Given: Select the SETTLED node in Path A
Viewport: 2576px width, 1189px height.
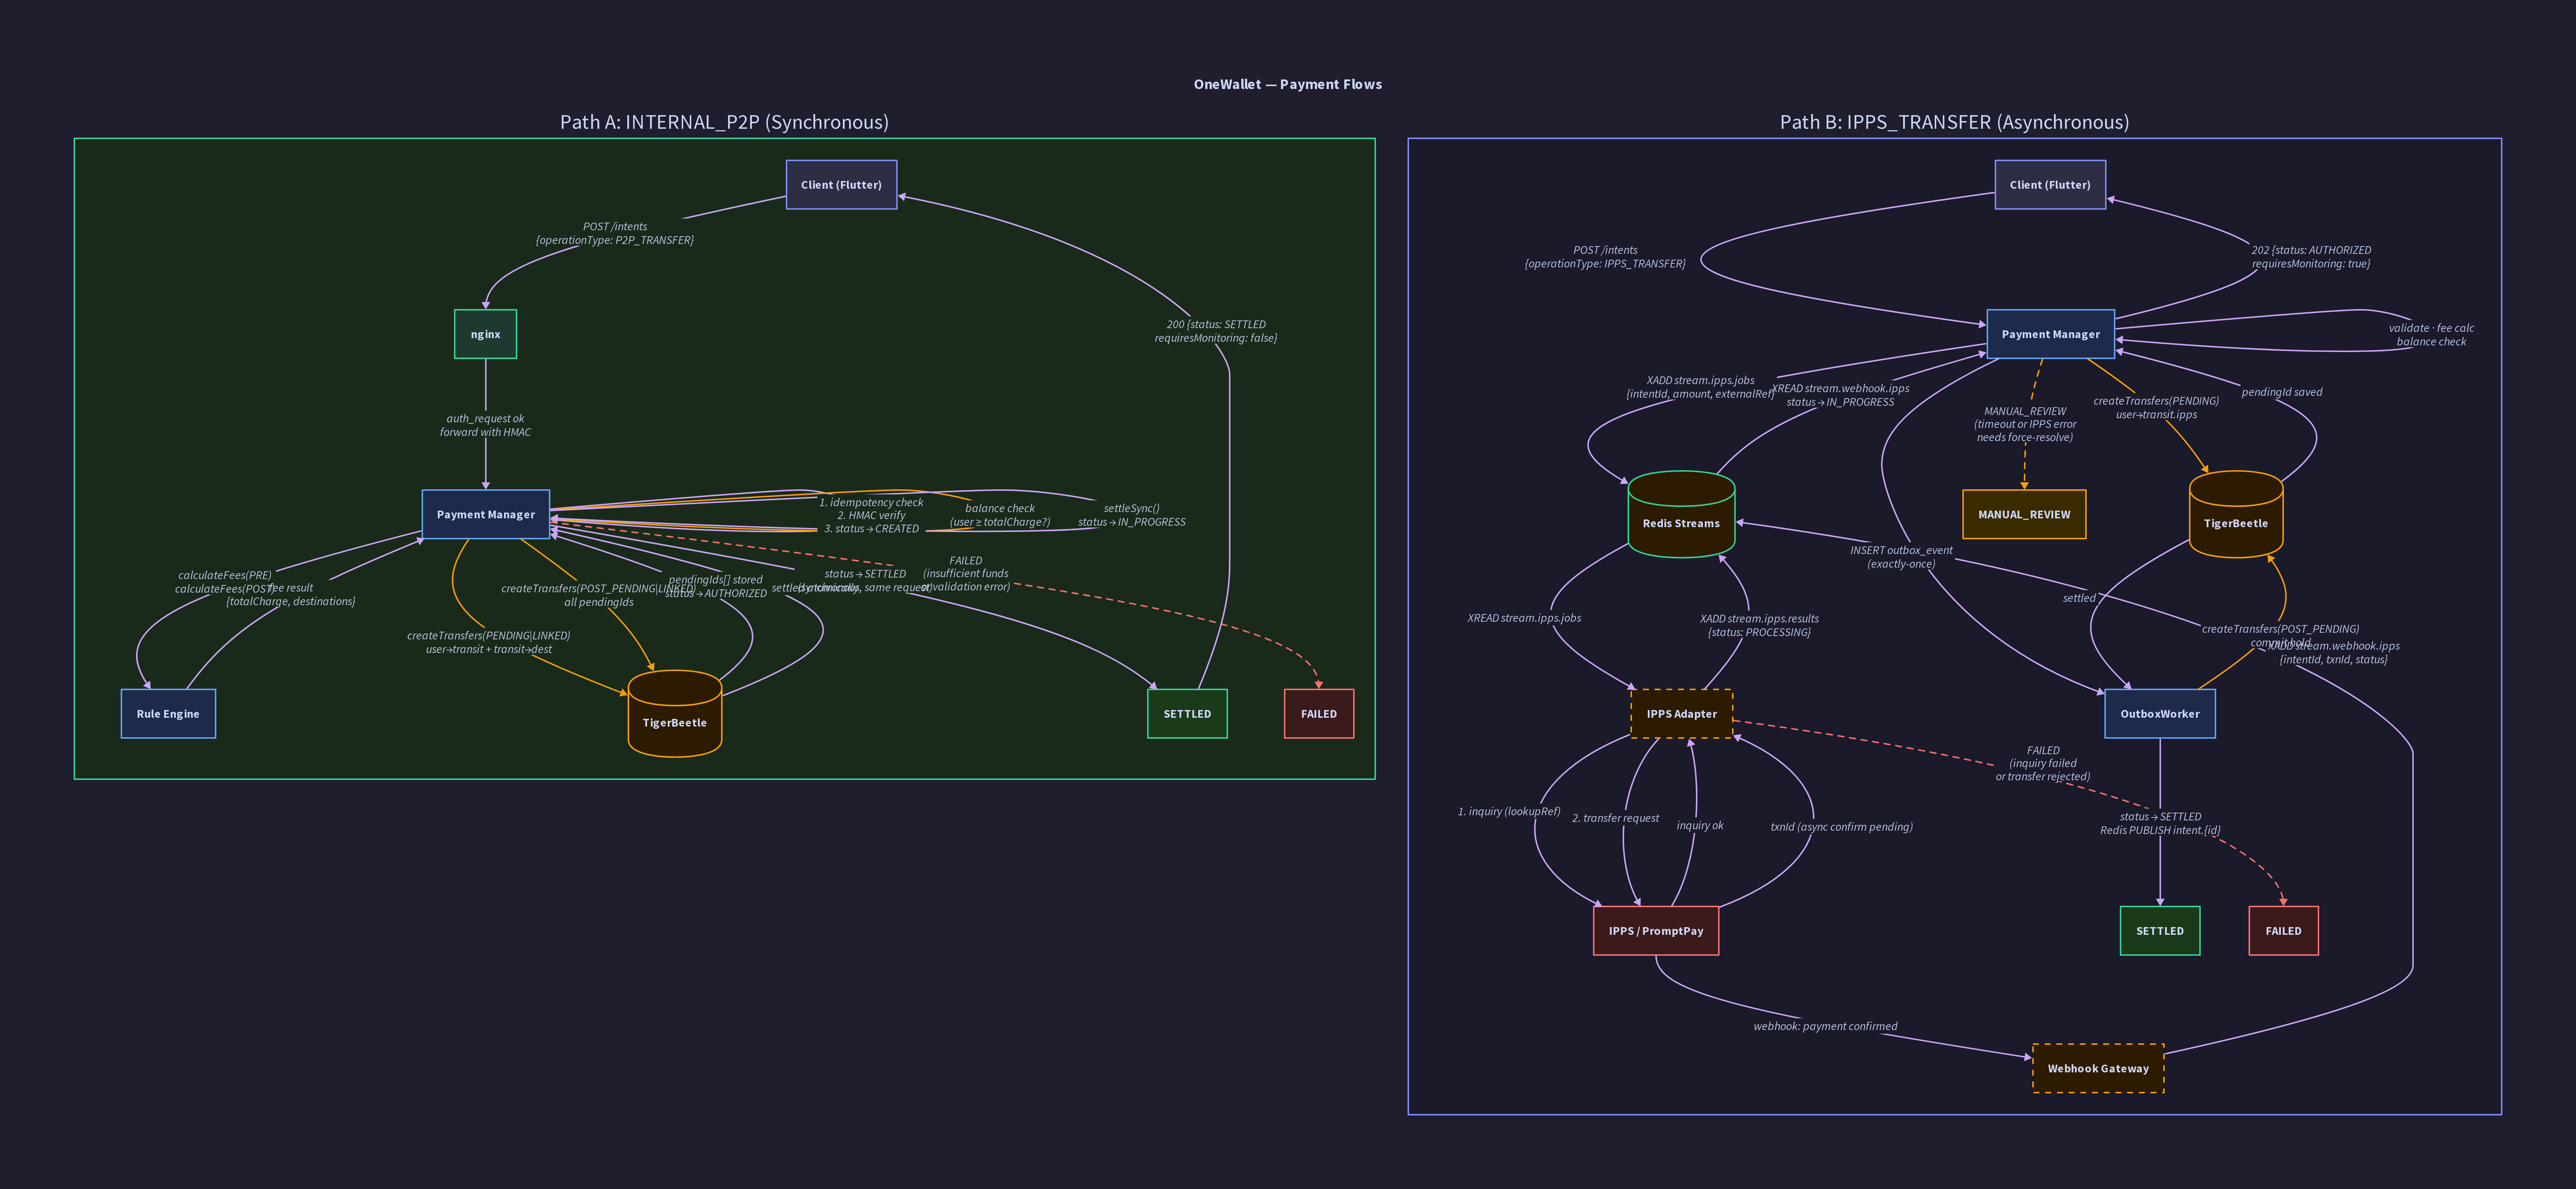Looking at the screenshot, I should [x=1187, y=714].
